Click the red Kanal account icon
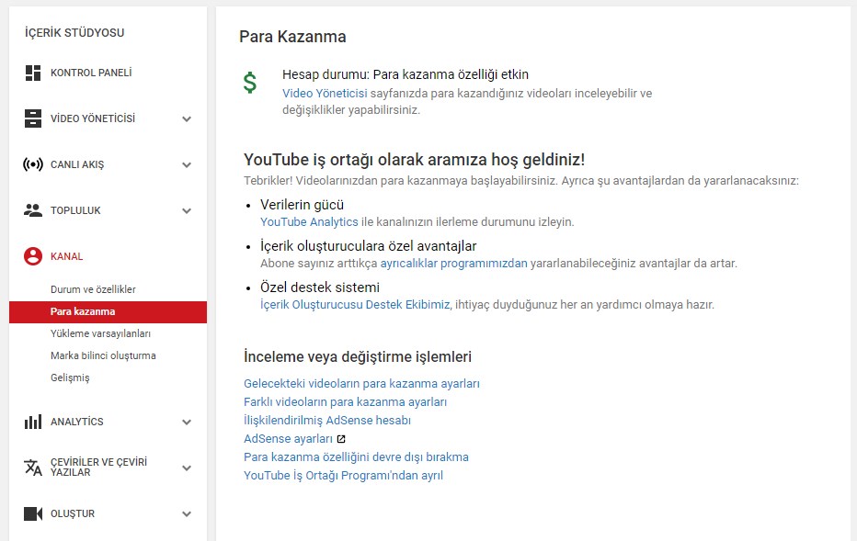 [x=33, y=256]
